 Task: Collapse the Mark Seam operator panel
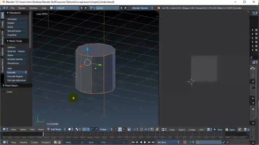(x=4, y=86)
